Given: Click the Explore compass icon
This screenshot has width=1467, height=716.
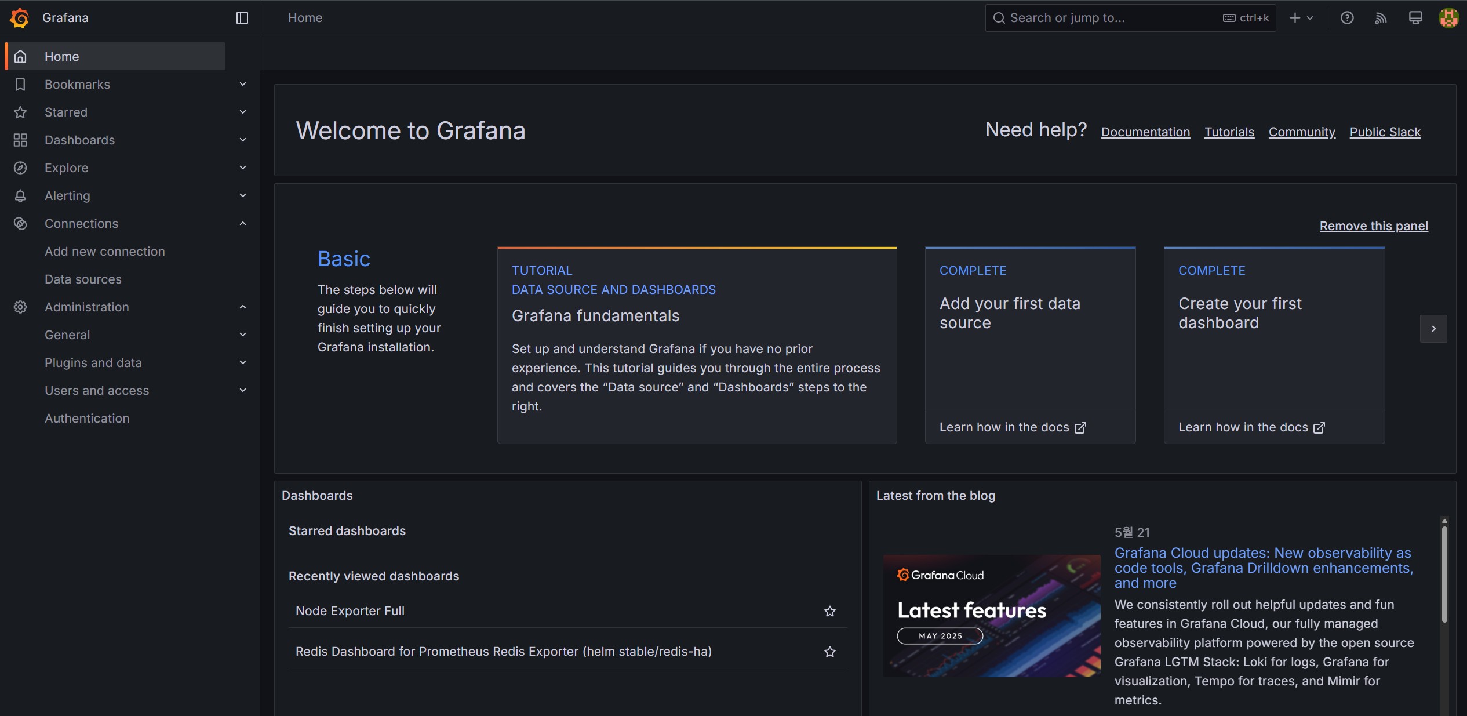Looking at the screenshot, I should (x=20, y=168).
